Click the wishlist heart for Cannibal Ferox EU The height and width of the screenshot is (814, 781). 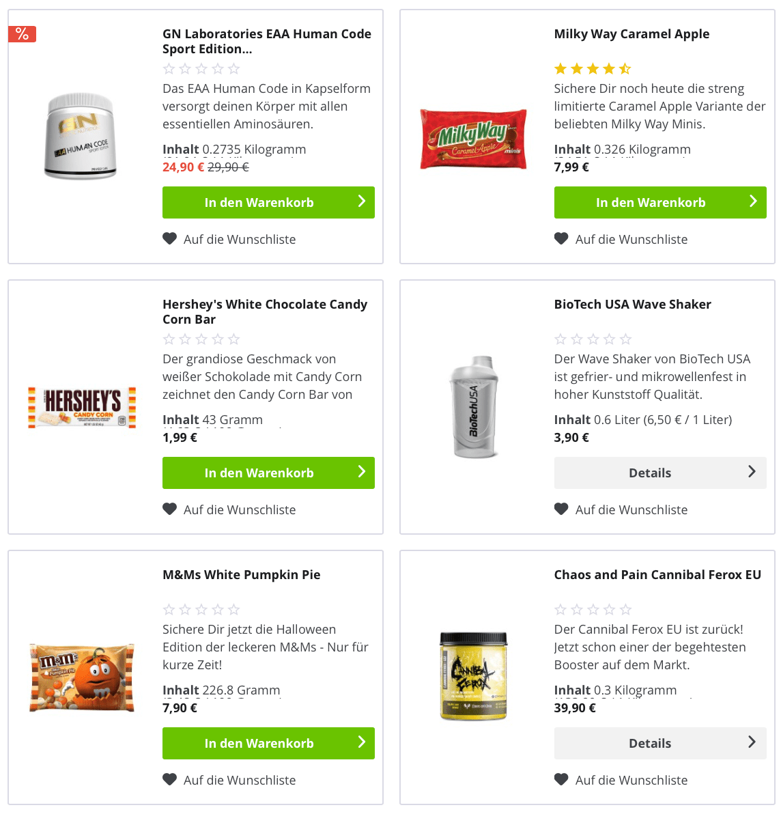pyautogui.click(x=561, y=779)
